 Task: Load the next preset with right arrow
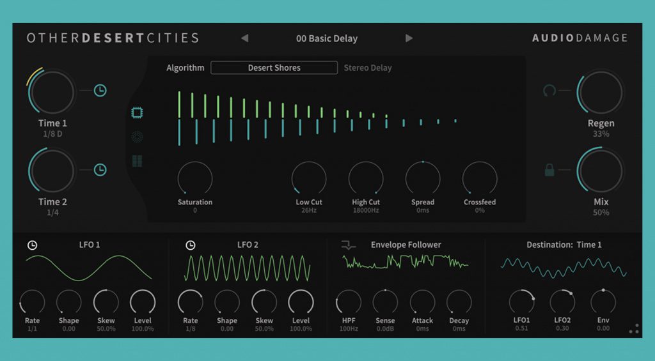pyautogui.click(x=409, y=38)
